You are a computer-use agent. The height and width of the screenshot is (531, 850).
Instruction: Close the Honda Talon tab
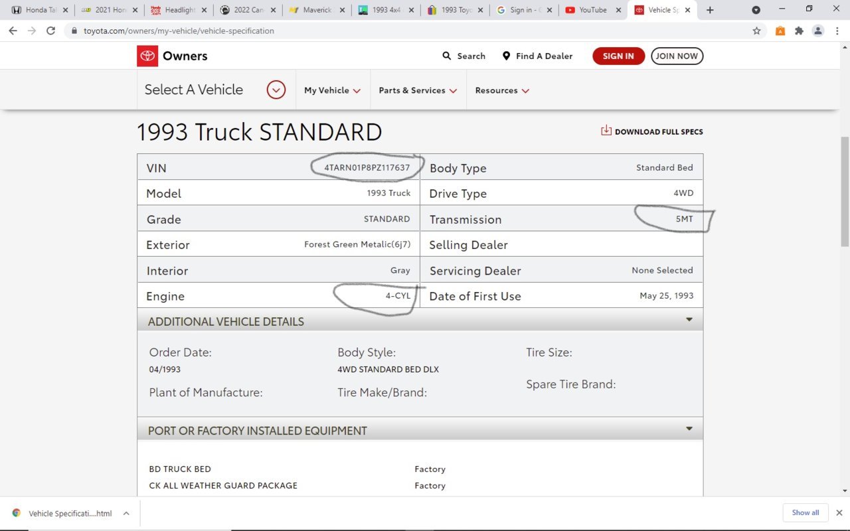(65, 10)
